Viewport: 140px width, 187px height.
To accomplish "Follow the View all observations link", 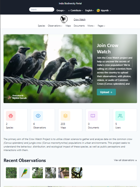I will click(125, 160).
